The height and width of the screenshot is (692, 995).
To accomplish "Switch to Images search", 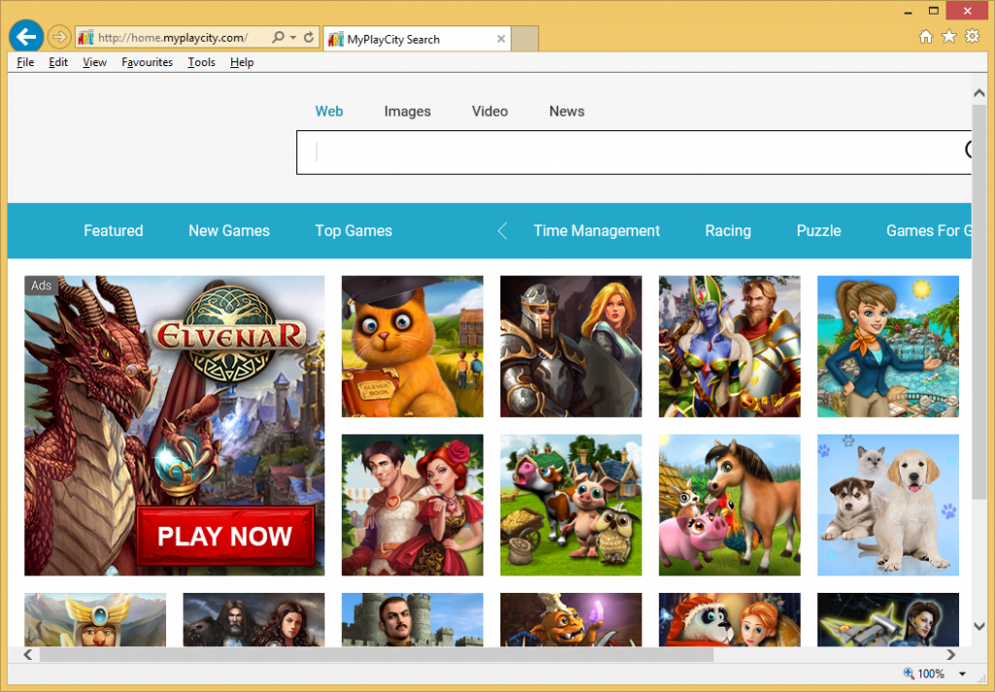I will click(407, 111).
